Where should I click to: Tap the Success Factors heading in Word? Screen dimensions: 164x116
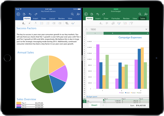point(26,28)
